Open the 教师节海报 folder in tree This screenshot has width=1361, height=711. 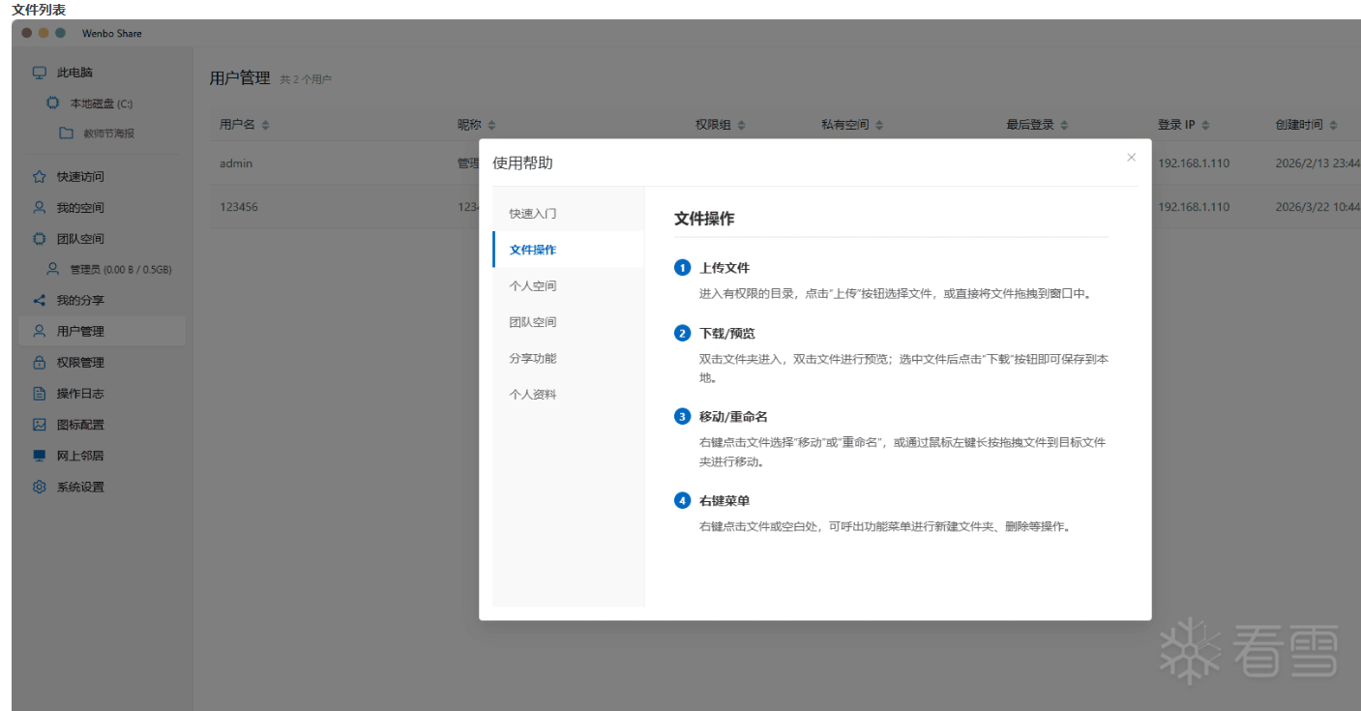click(x=108, y=133)
